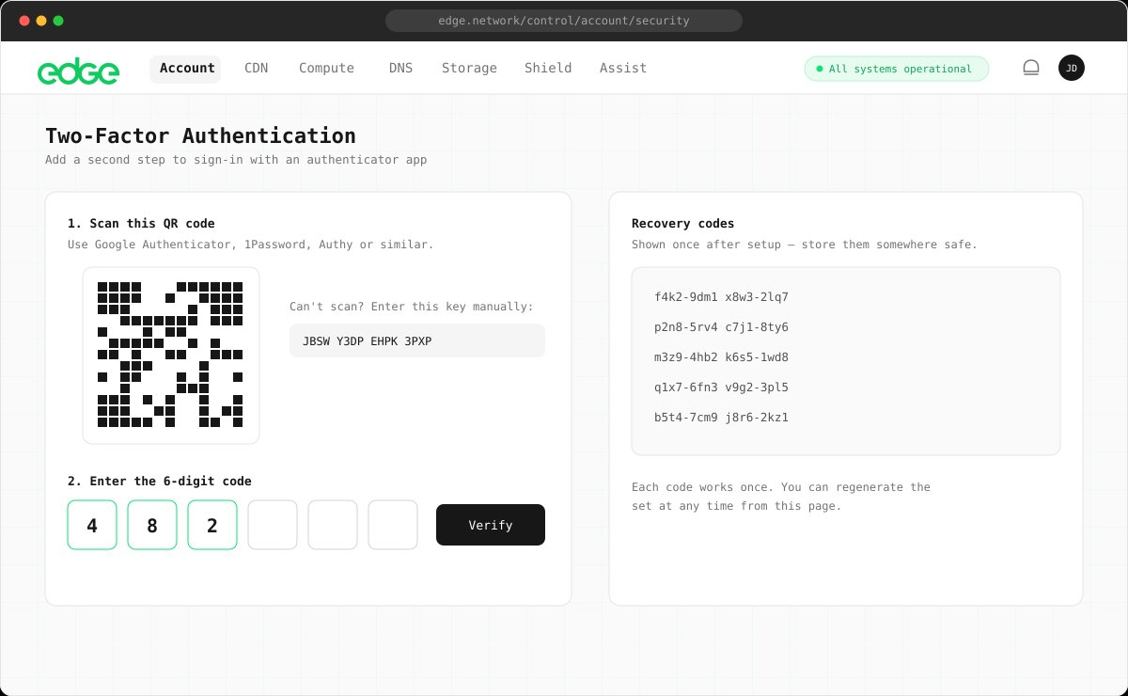Maximize the window with the green button
The width and height of the screenshot is (1128, 696).
[x=58, y=21]
